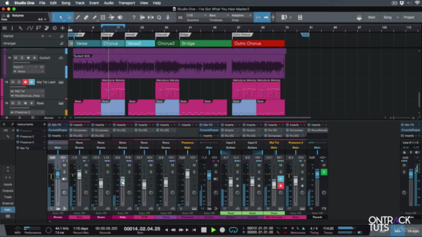Add a marker with plus icon
Viewport: 422px width, 237px height.
(x=42, y=36)
